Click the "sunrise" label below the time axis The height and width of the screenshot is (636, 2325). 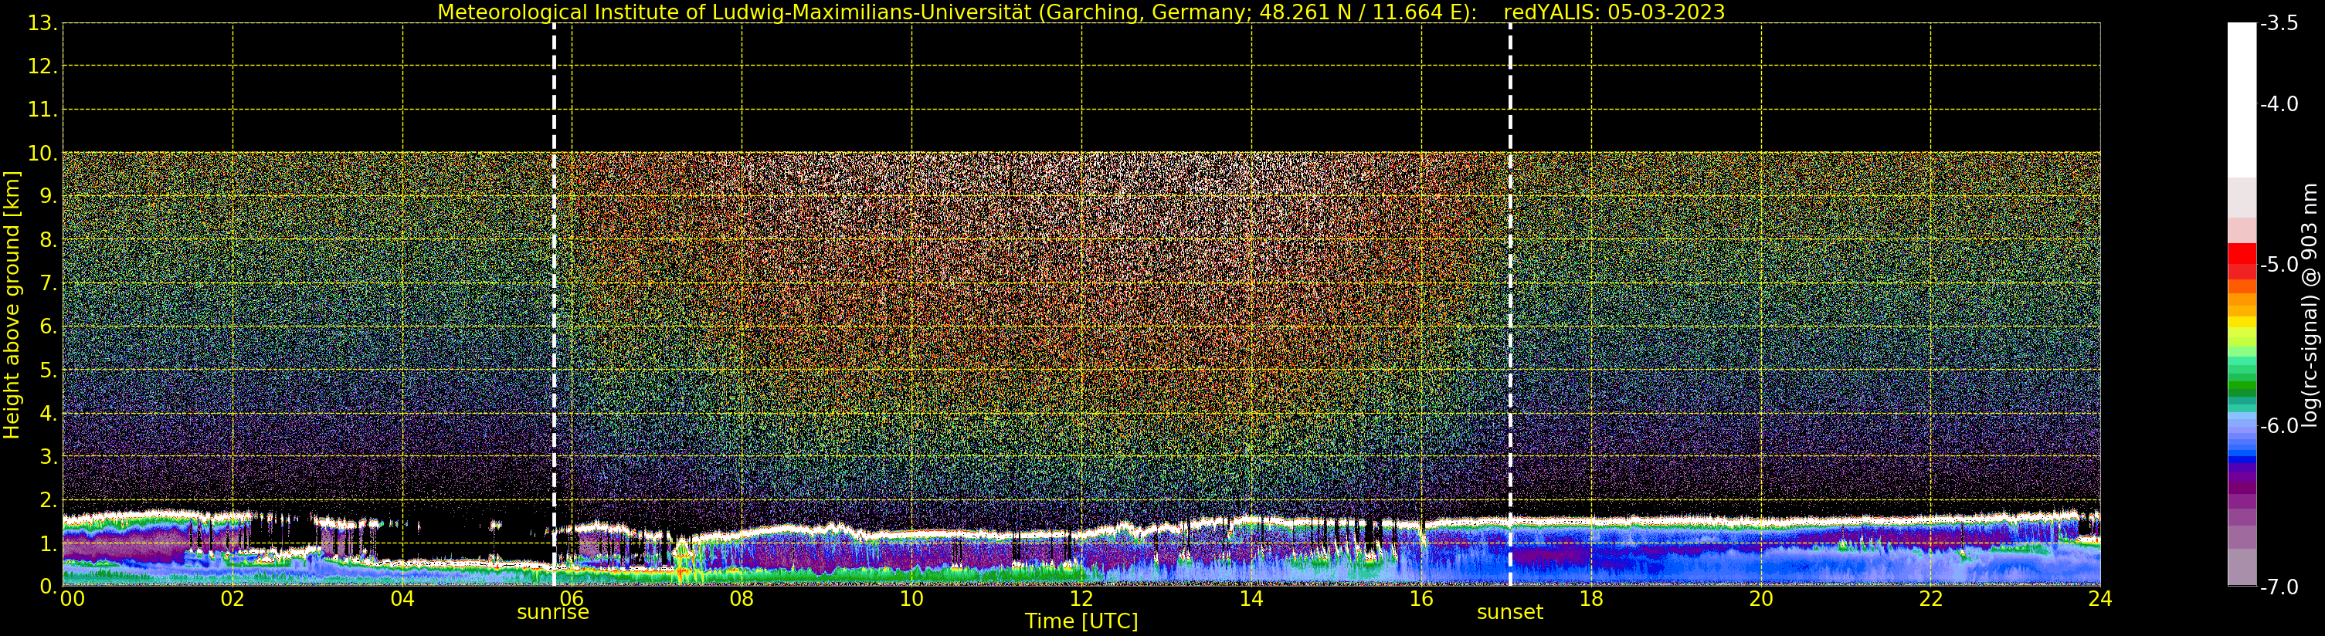(x=552, y=613)
